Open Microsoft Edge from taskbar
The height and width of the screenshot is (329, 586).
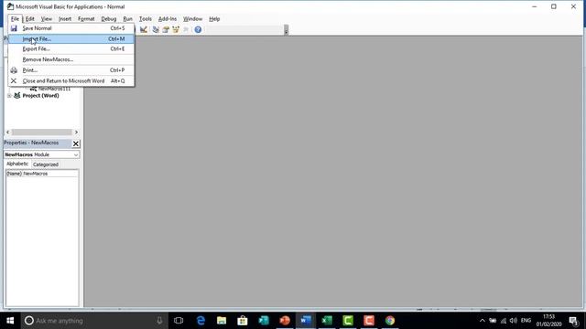coord(201,321)
